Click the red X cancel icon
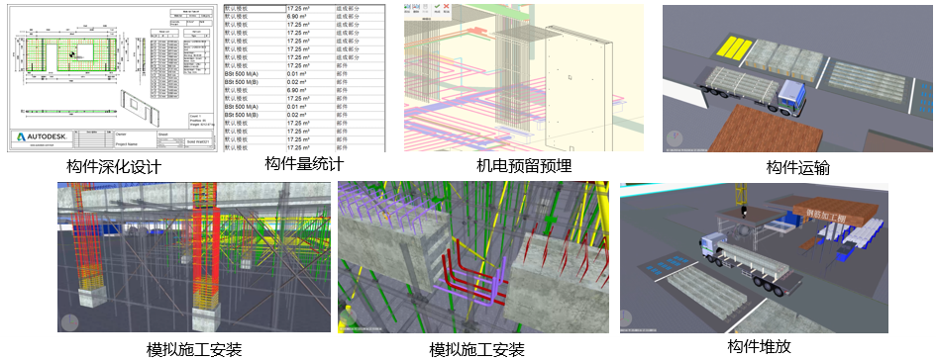936x361 pixels. 447,8
